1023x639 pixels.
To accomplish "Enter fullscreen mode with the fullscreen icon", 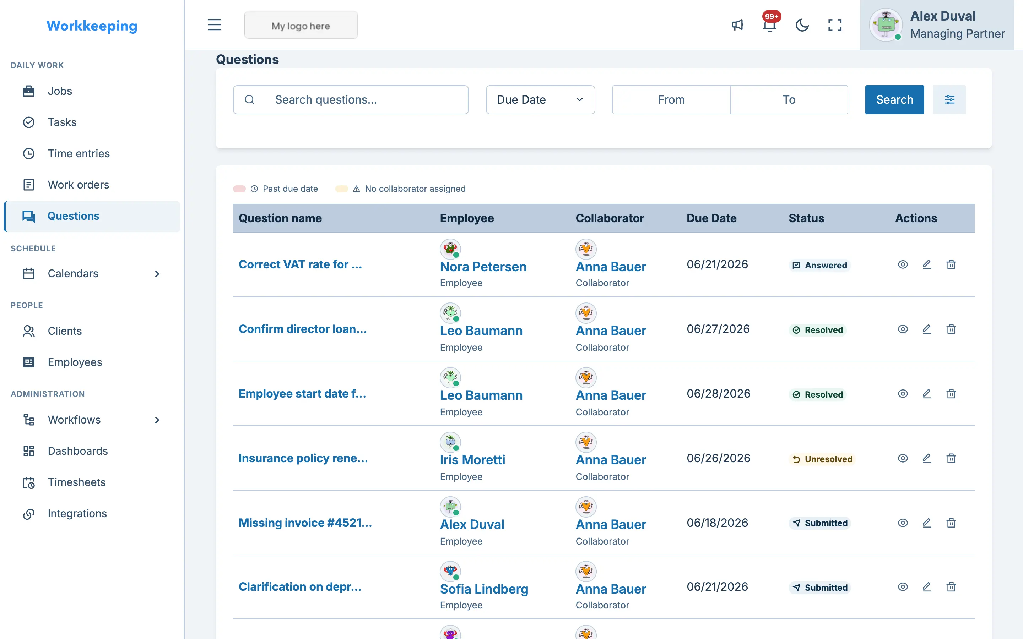I will (x=834, y=25).
